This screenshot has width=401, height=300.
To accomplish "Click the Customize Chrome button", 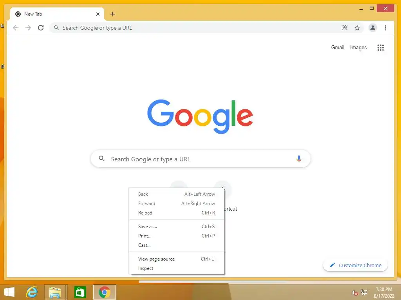I will pos(355,265).
